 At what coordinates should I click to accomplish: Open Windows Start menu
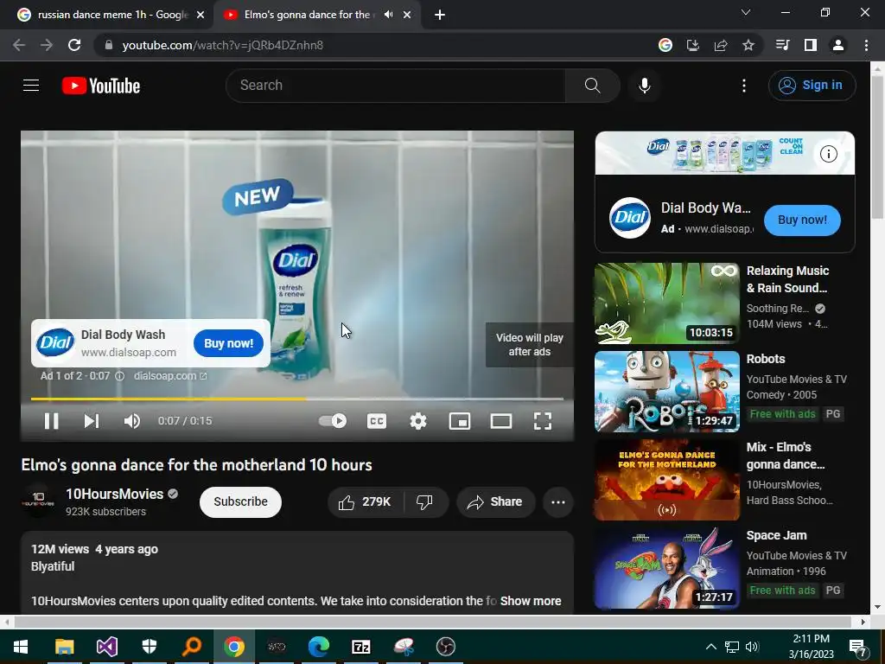coord(21,647)
